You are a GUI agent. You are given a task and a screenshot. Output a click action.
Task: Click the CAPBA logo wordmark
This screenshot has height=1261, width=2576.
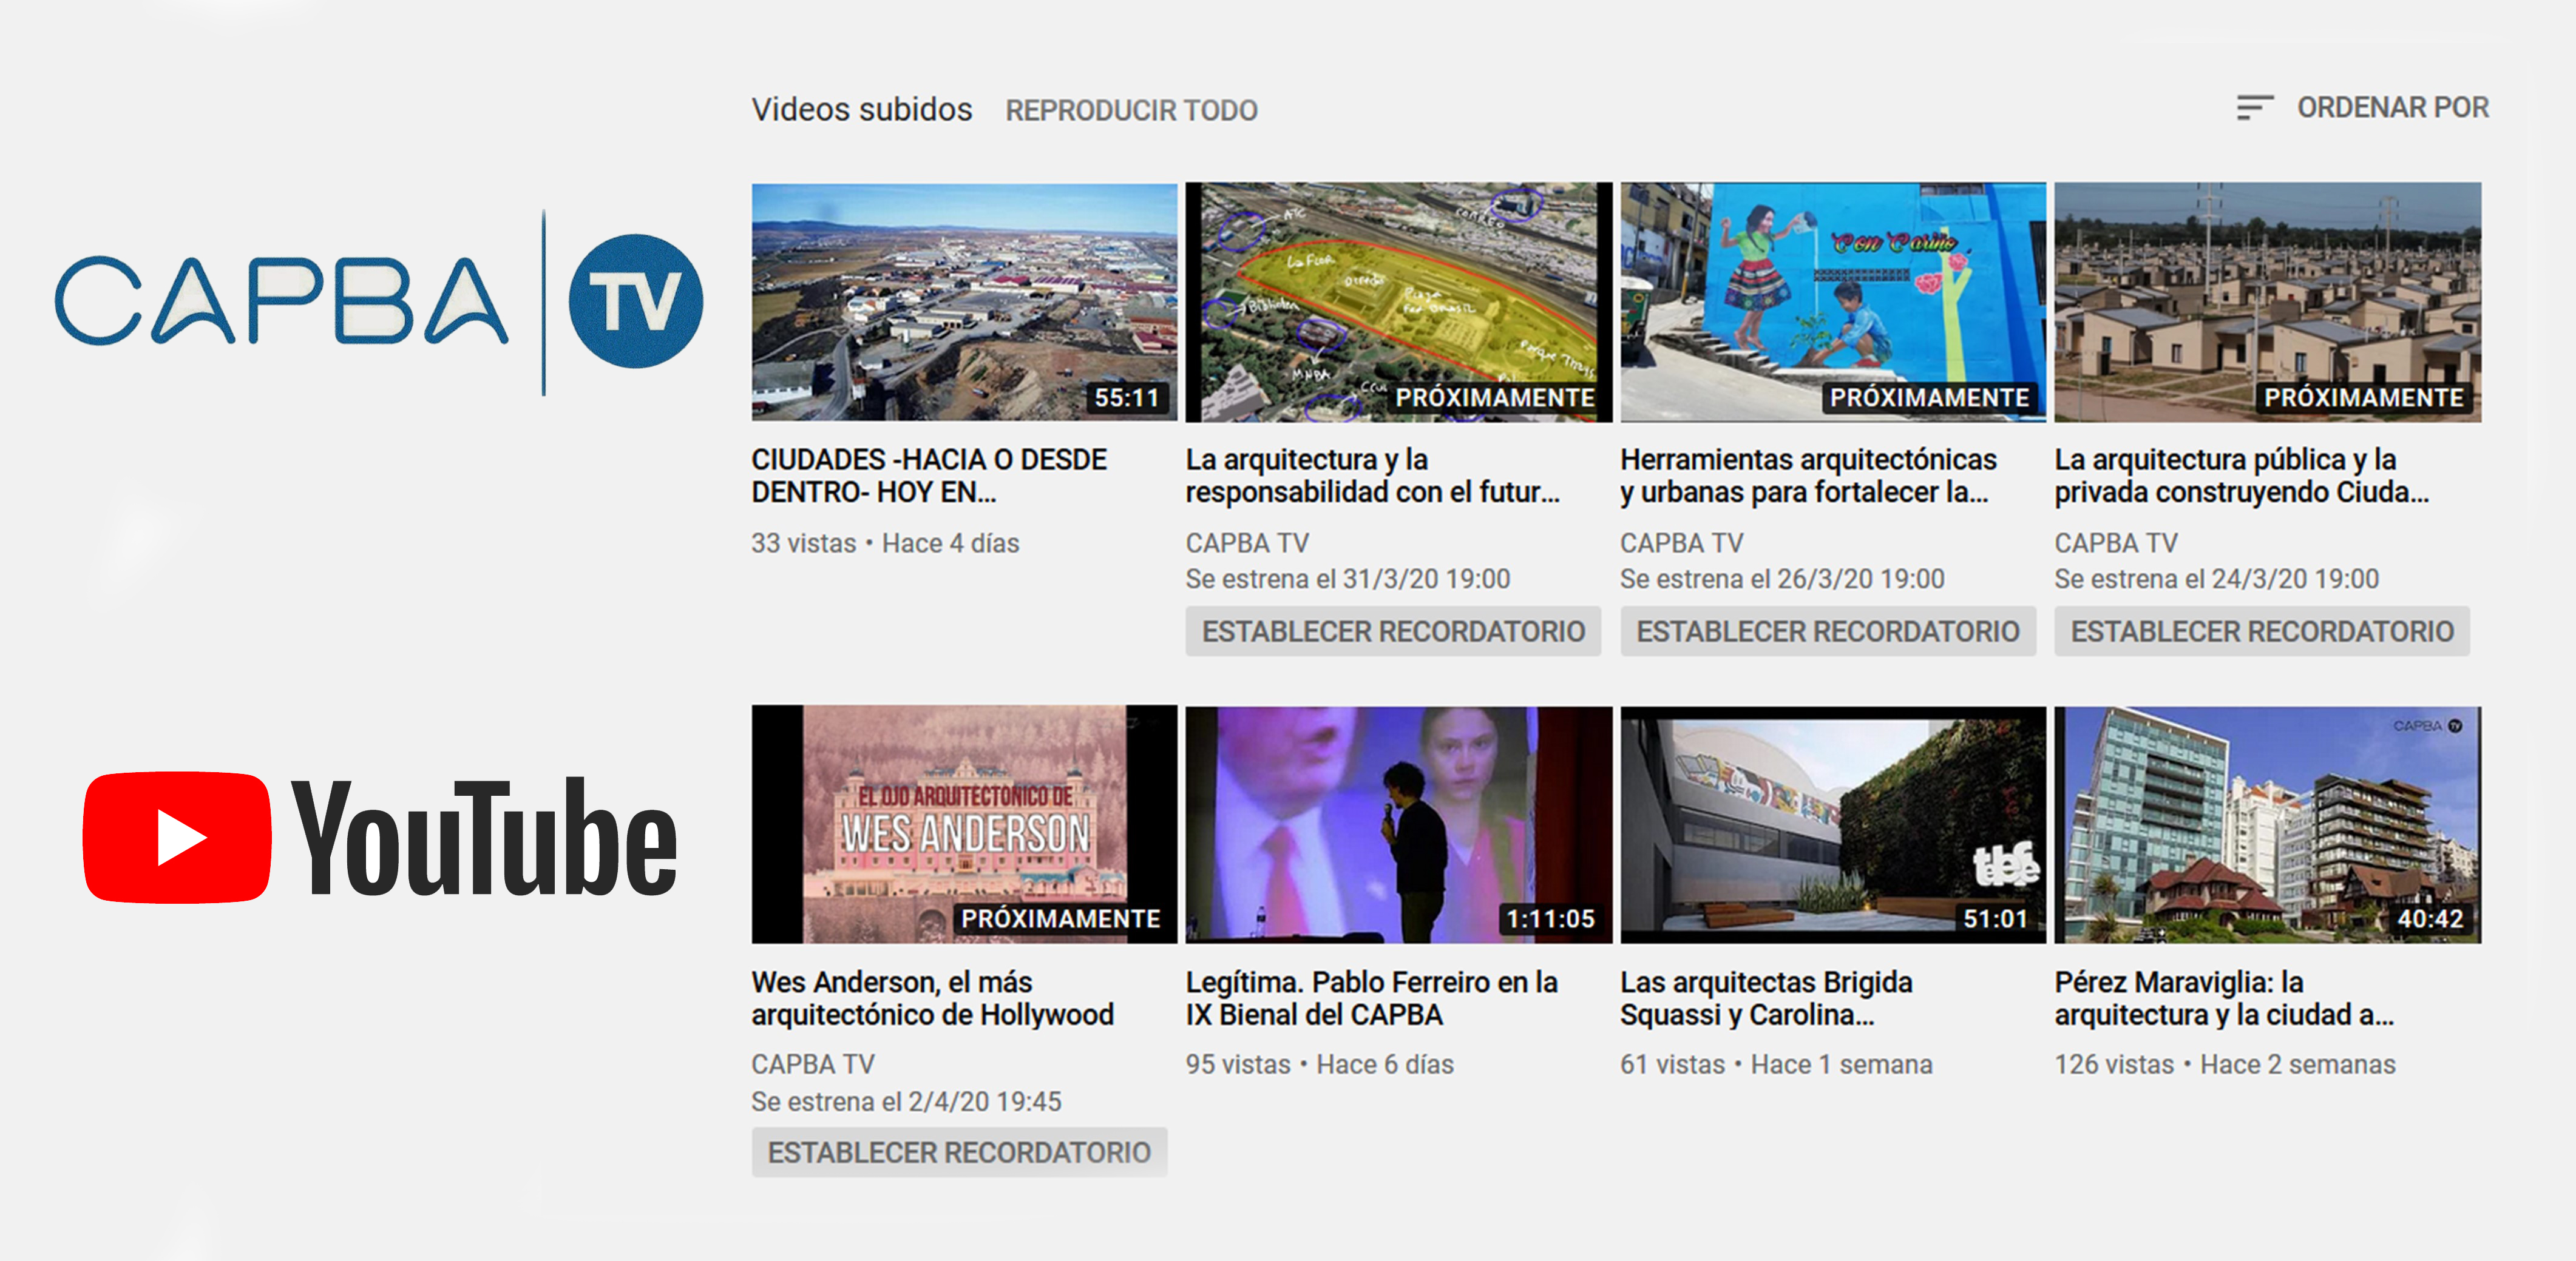click(281, 301)
